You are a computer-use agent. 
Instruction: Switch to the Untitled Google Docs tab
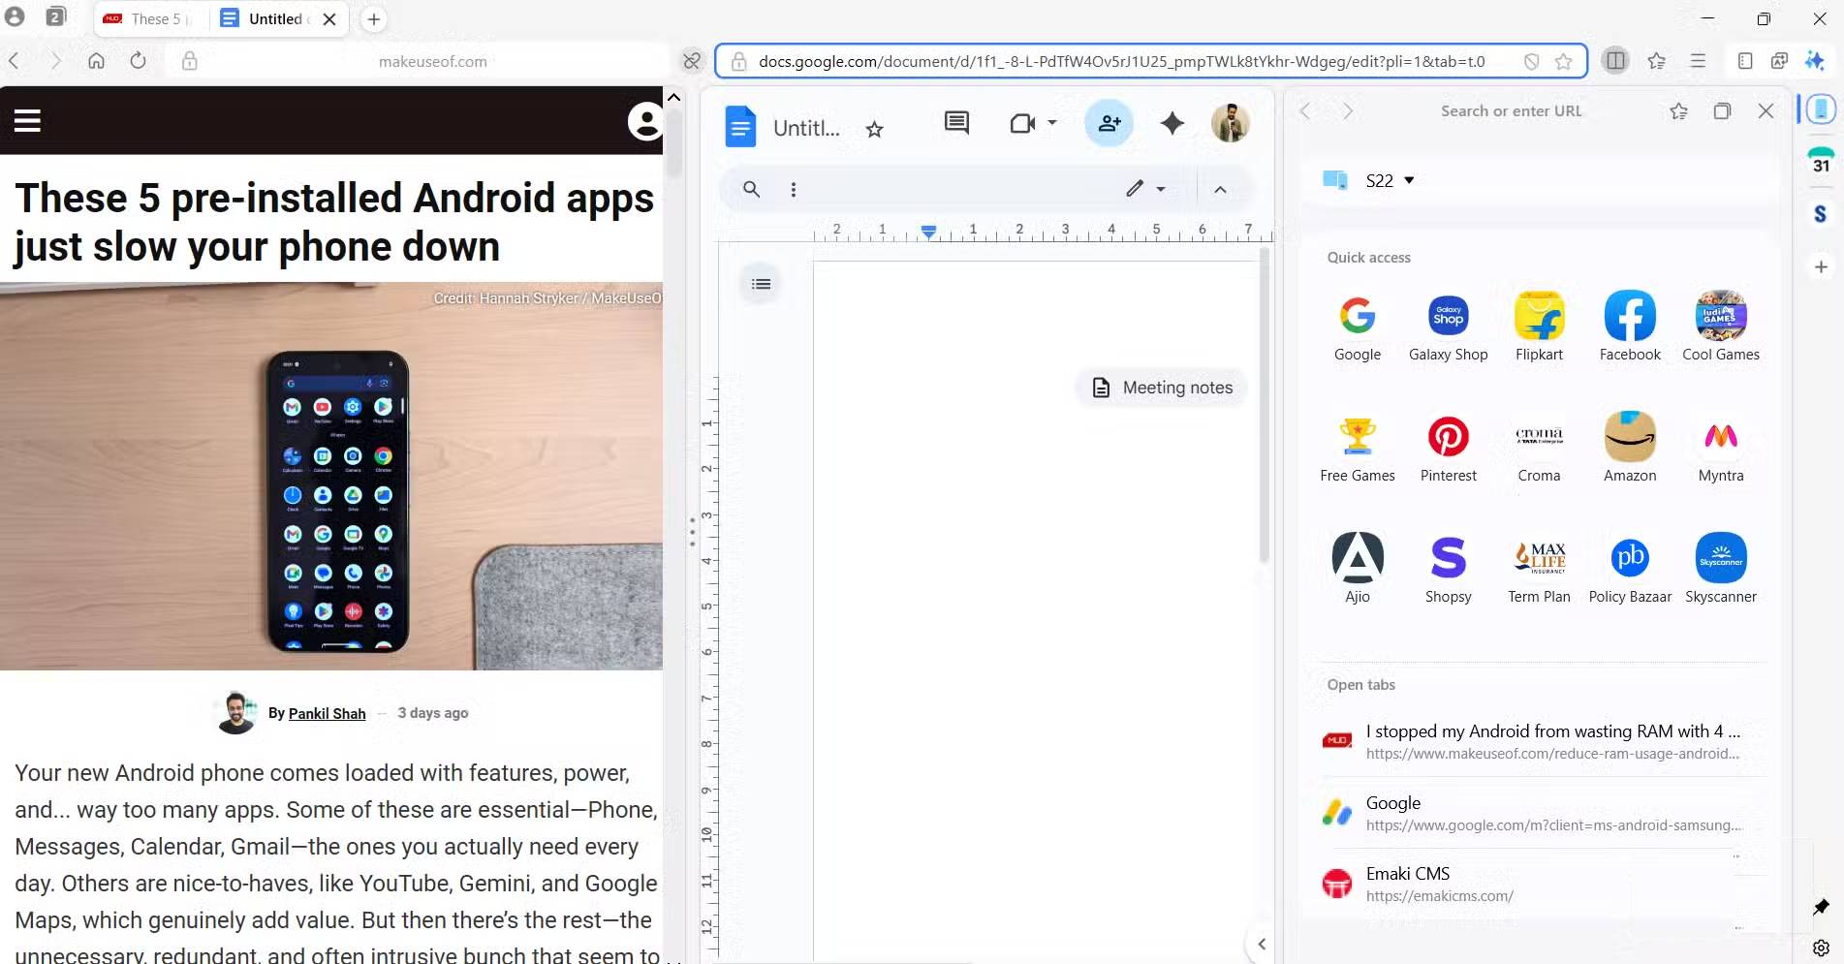[266, 18]
